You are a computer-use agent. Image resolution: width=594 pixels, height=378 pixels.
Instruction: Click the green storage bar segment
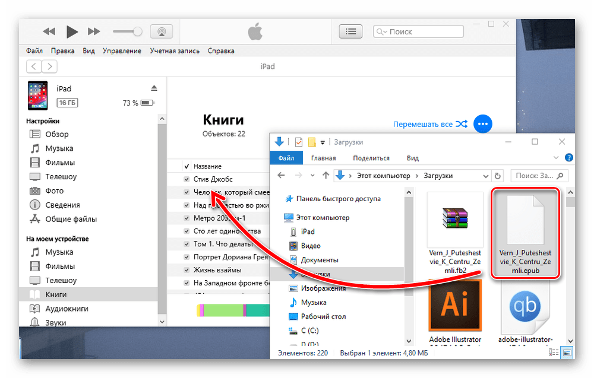click(223, 310)
